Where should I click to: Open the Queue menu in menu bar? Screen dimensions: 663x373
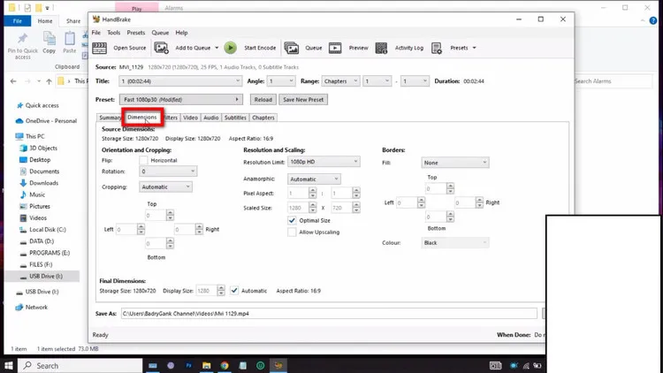tap(160, 33)
